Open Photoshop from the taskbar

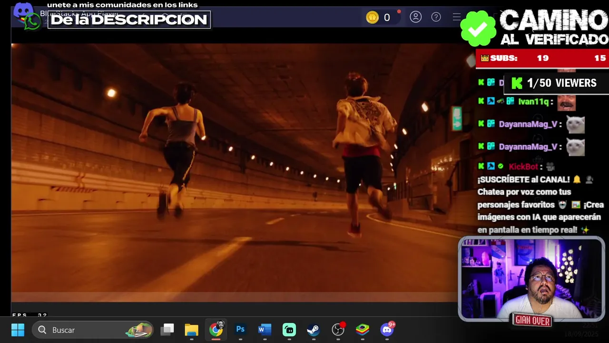[240, 329]
